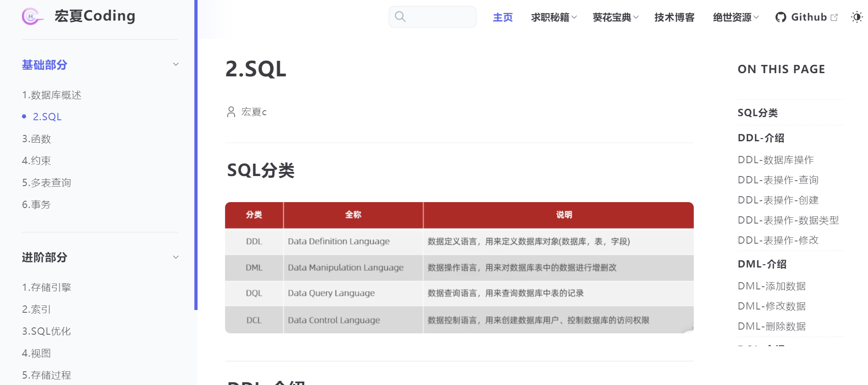Jump to DML-介绍 in page outline
This screenshot has height=385, width=868.
point(762,264)
